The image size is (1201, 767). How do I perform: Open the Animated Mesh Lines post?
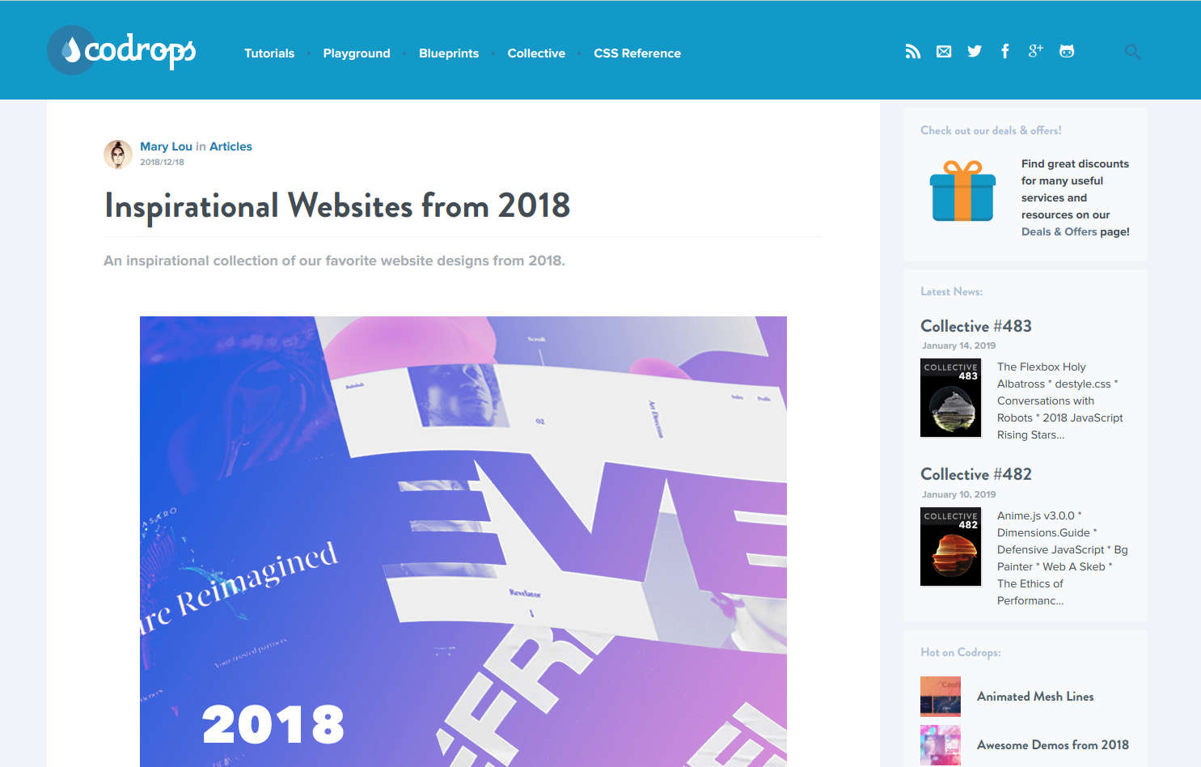pos(1035,697)
